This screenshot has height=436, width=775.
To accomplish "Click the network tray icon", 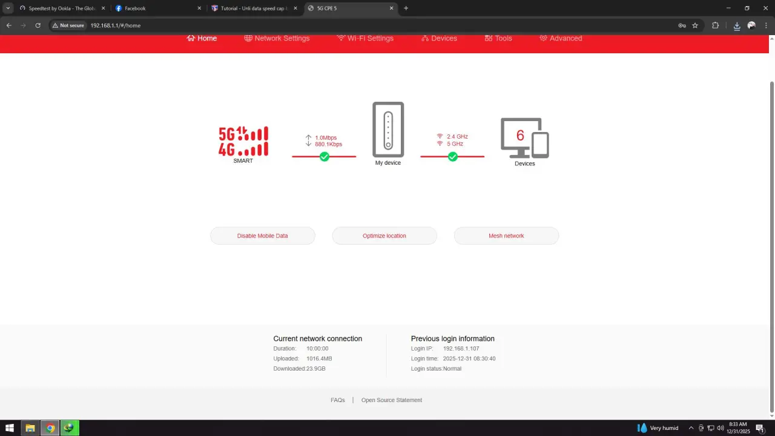I will pyautogui.click(x=710, y=428).
